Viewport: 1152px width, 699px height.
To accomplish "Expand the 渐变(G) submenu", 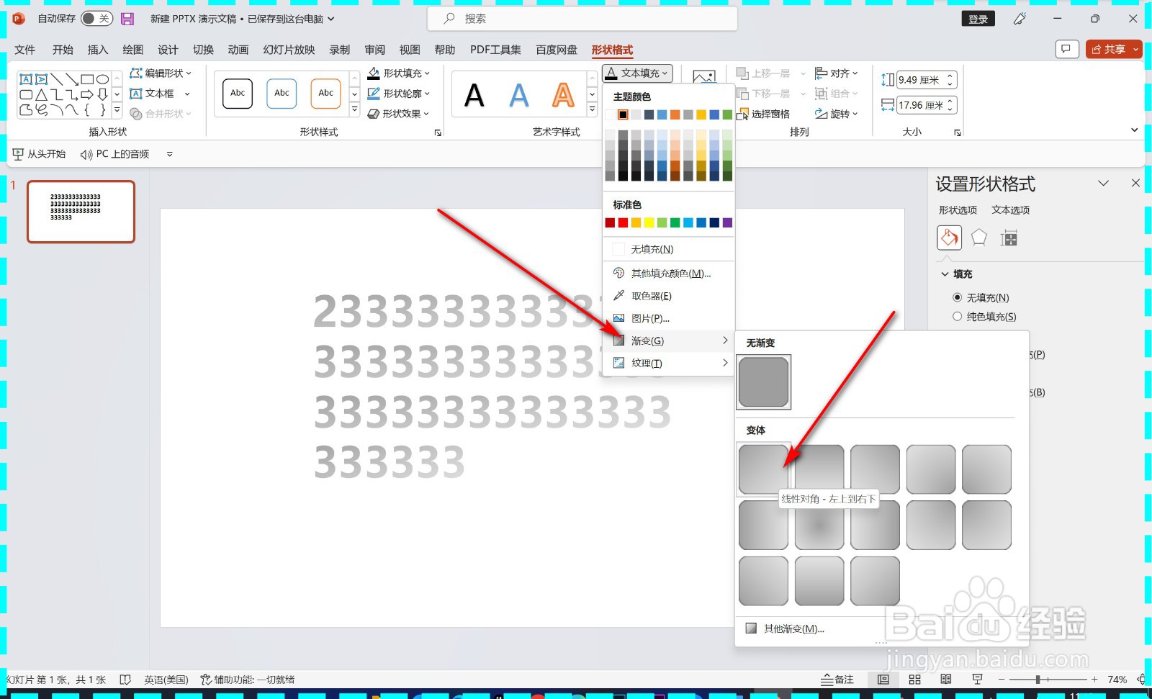I will click(x=668, y=341).
